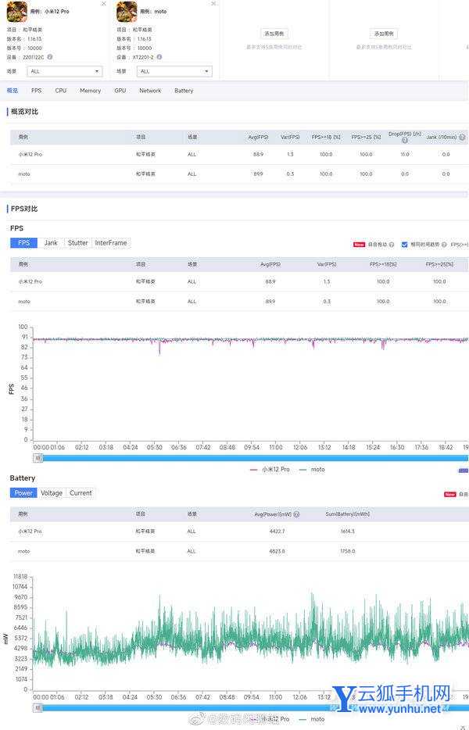Click the 概览对比 section heading
The width and height of the screenshot is (469, 730).
click(25, 112)
